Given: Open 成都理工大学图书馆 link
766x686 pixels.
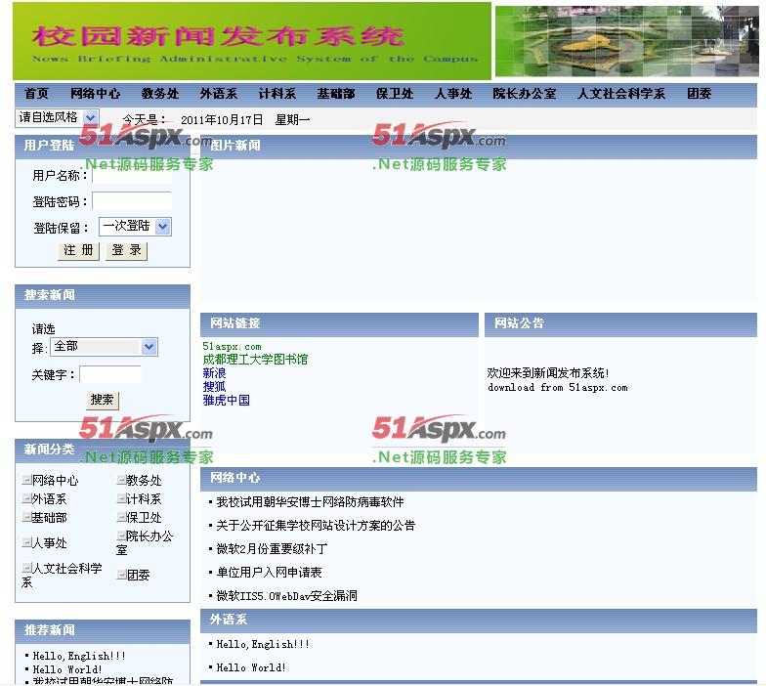Looking at the screenshot, I should tap(255, 360).
